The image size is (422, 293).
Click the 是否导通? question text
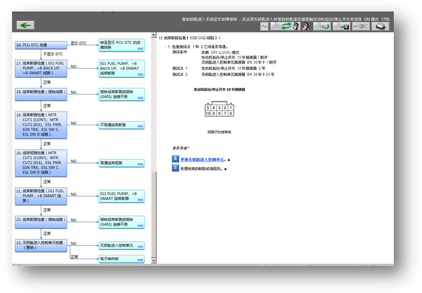pos(181,148)
